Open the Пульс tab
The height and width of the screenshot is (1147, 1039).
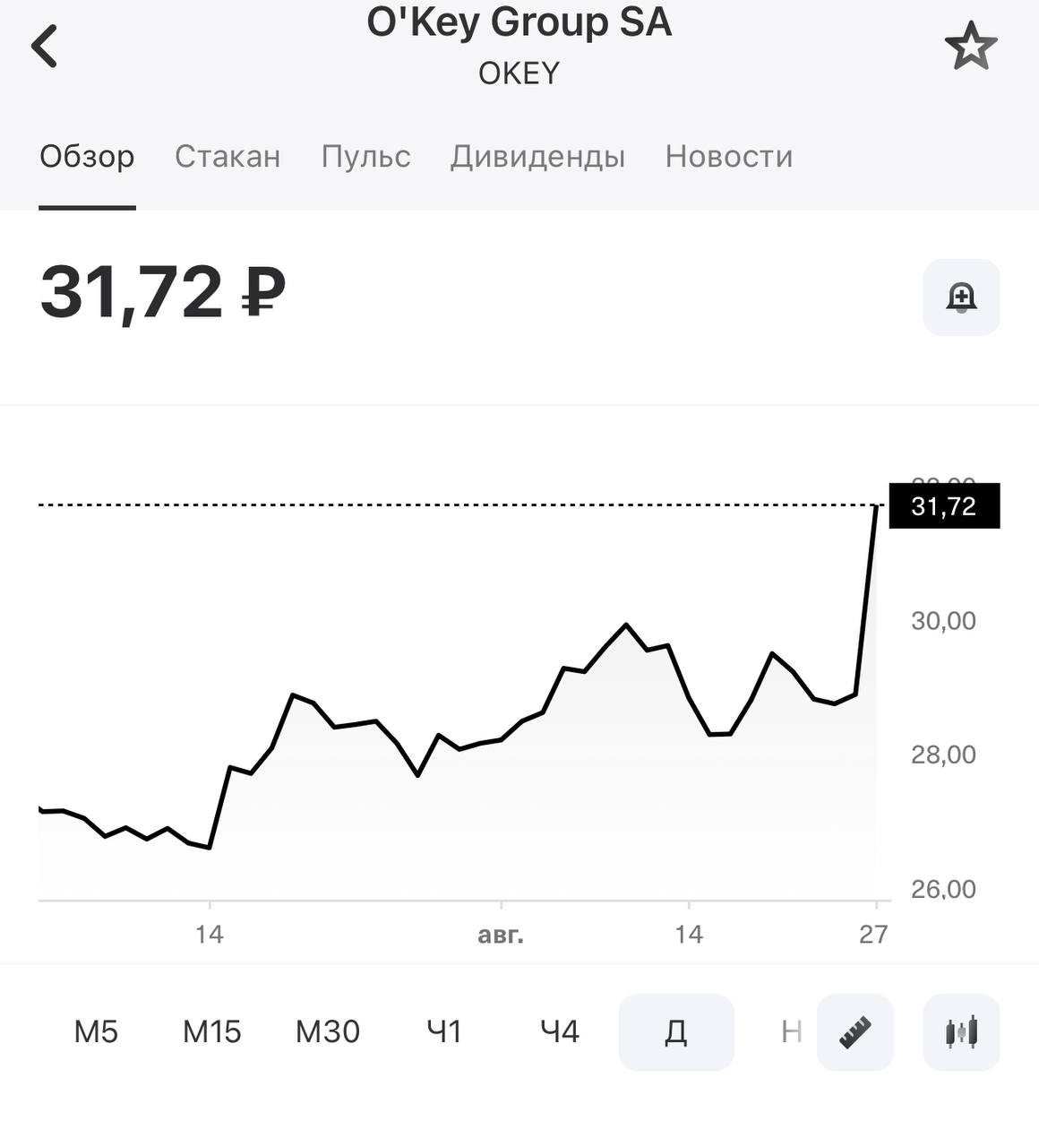(x=365, y=157)
